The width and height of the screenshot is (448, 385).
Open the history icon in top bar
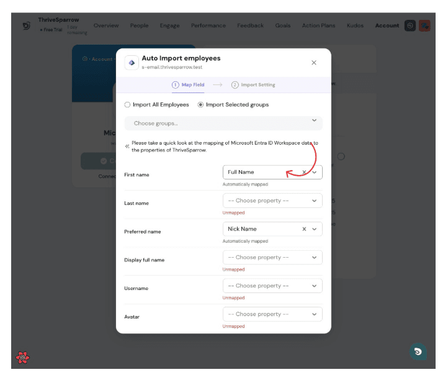[x=410, y=25]
